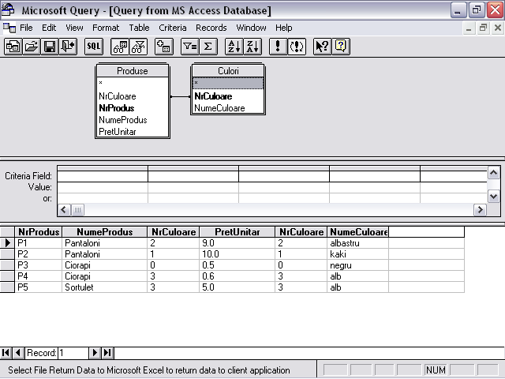
Task: Click the cell containing kaki
Action: 357,254
